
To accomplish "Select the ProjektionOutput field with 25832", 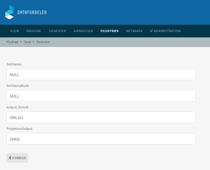I will point(101,139).
